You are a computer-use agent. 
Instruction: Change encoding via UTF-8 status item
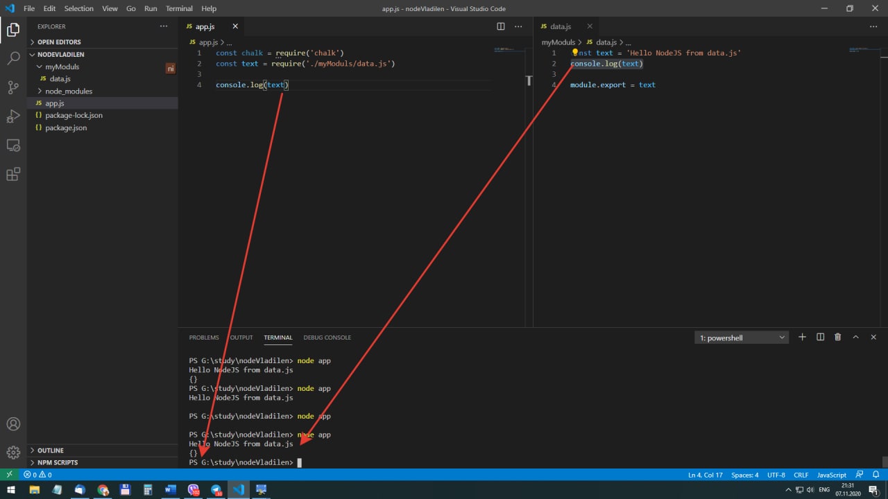776,475
